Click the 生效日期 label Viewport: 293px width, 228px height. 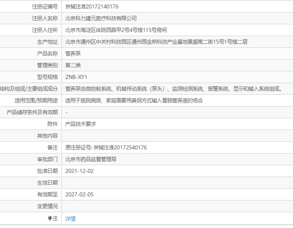point(47,183)
